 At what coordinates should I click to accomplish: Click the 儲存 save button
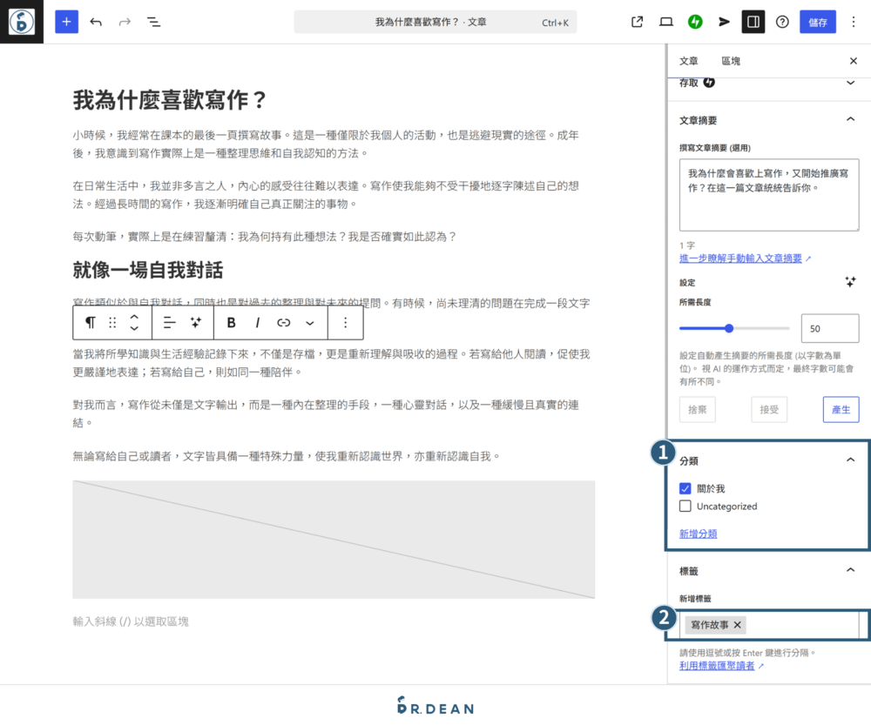point(818,21)
